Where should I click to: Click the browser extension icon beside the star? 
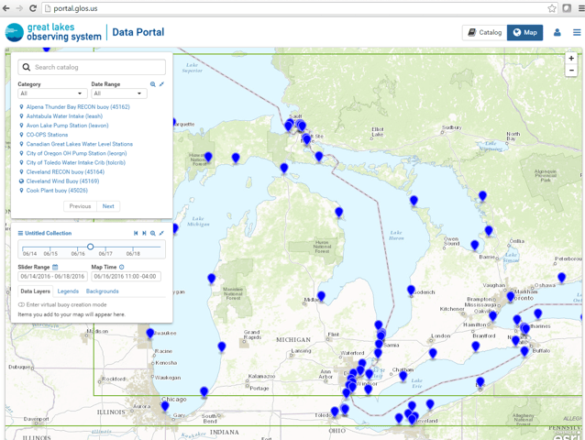(567, 8)
